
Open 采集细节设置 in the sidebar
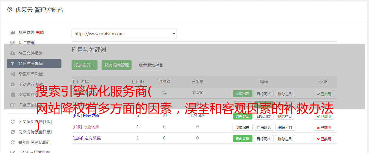[31, 74]
